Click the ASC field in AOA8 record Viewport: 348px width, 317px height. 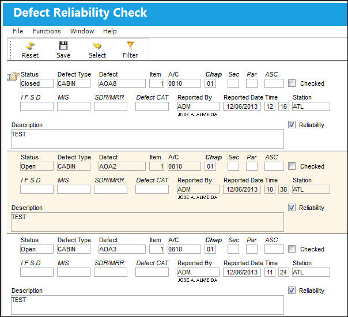click(x=274, y=83)
